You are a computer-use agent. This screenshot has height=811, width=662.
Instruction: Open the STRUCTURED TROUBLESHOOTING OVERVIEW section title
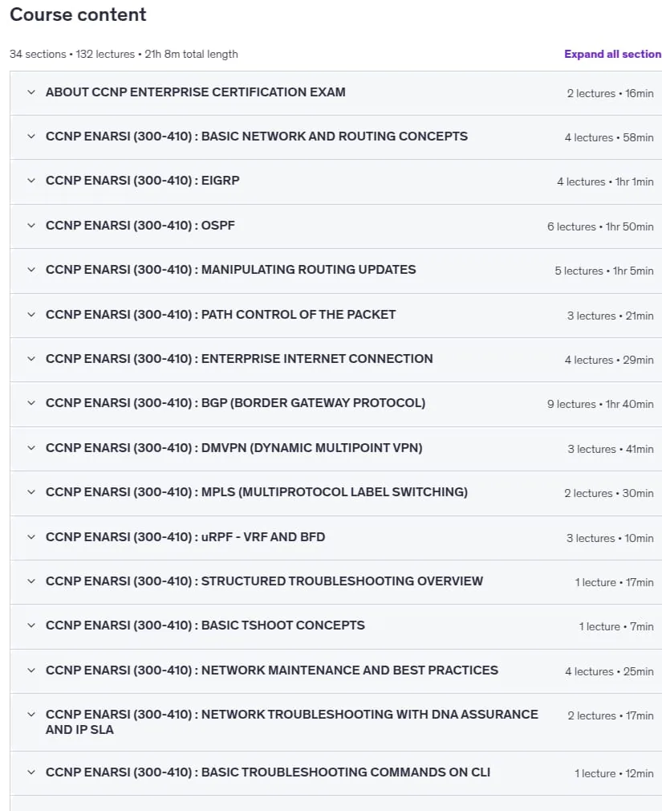pyautogui.click(x=264, y=581)
